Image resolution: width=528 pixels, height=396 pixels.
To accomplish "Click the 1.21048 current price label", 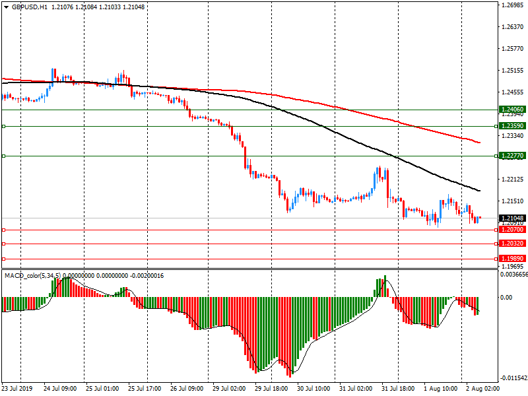I will (x=512, y=218).
